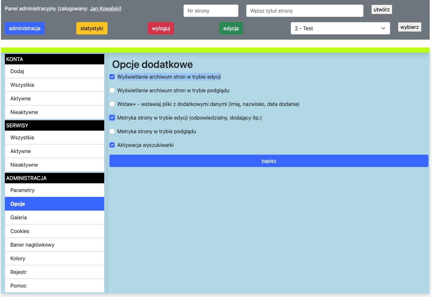Open the administracja panel button
Screen dimensions: 432x297
point(25,28)
